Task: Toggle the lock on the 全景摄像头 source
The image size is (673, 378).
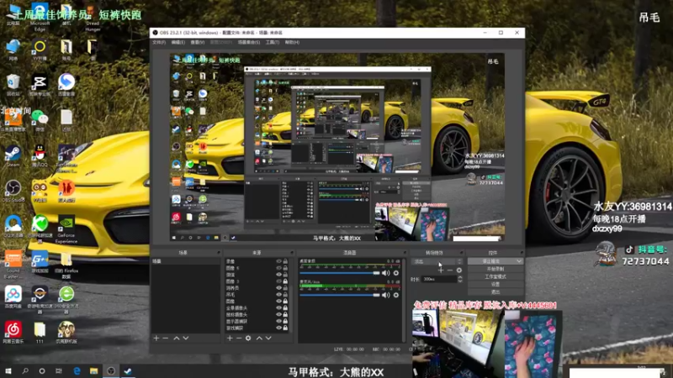Action: coord(285,307)
